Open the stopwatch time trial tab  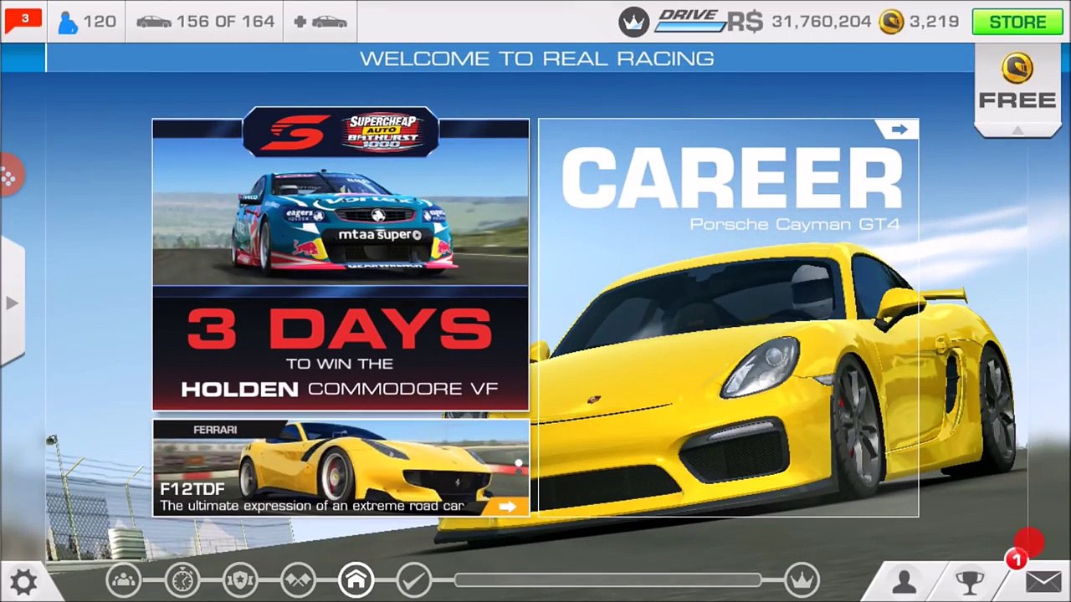pos(182,579)
